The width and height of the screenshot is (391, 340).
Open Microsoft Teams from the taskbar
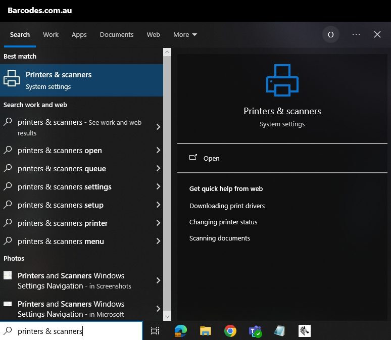pos(255,331)
